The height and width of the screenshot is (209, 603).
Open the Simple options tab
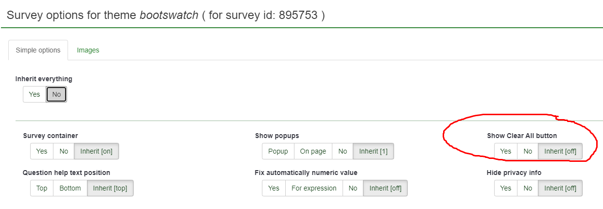coord(38,50)
